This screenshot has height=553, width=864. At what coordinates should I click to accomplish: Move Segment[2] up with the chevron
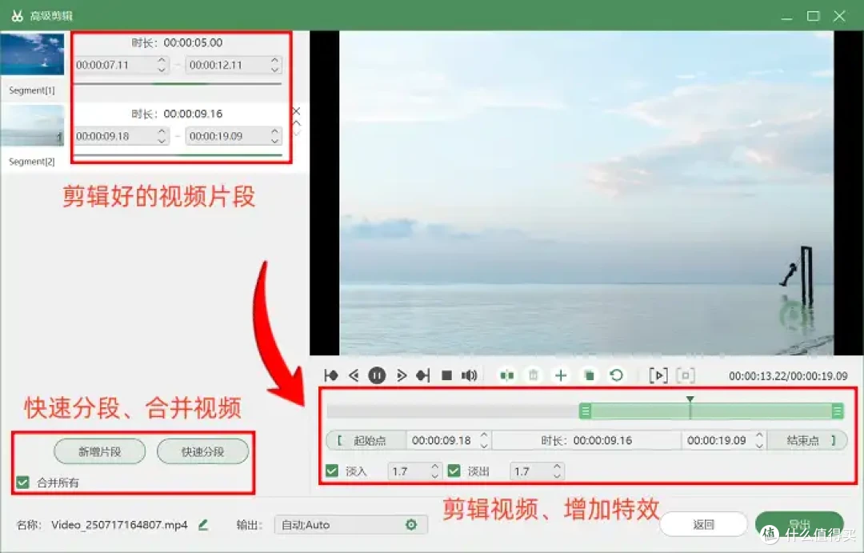[297, 123]
